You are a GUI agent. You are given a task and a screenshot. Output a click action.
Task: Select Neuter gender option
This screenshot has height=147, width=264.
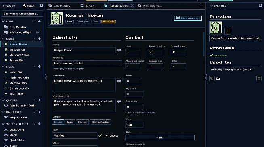(x=58, y=122)
